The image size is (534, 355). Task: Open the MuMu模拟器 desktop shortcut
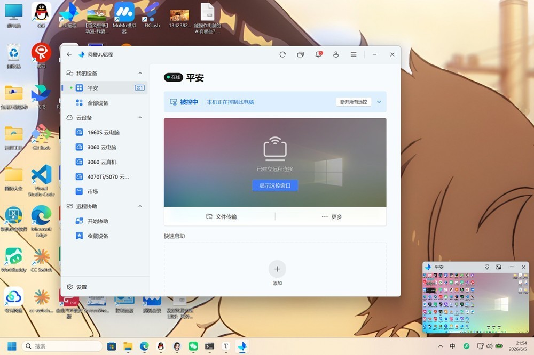[124, 17]
